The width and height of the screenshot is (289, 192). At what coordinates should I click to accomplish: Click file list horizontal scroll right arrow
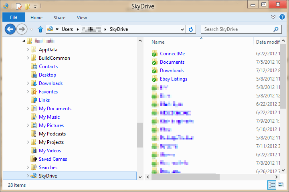[x=276, y=177]
